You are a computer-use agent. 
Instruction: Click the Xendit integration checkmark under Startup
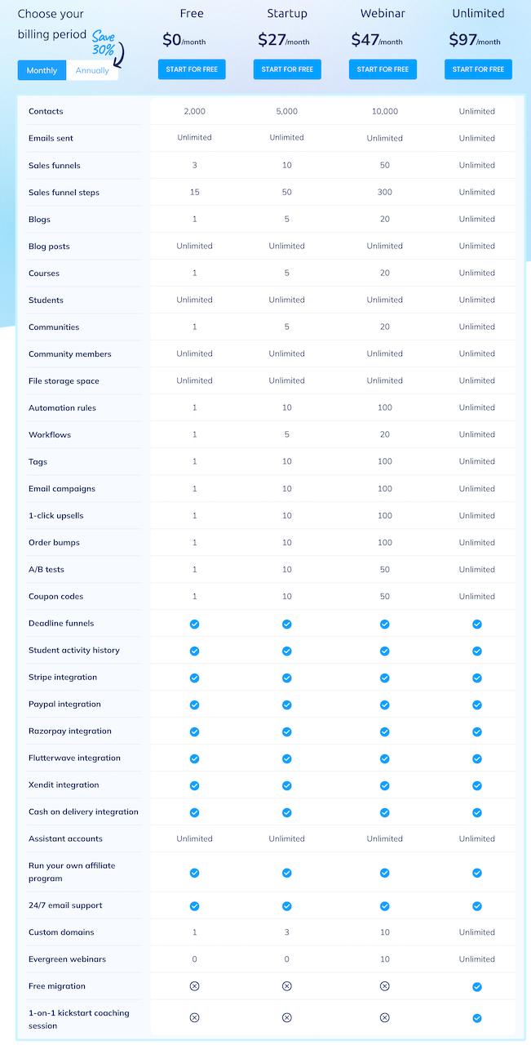pos(287,785)
